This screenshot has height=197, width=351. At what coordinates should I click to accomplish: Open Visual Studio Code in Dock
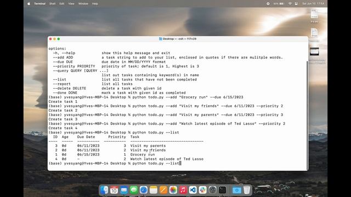193,190
